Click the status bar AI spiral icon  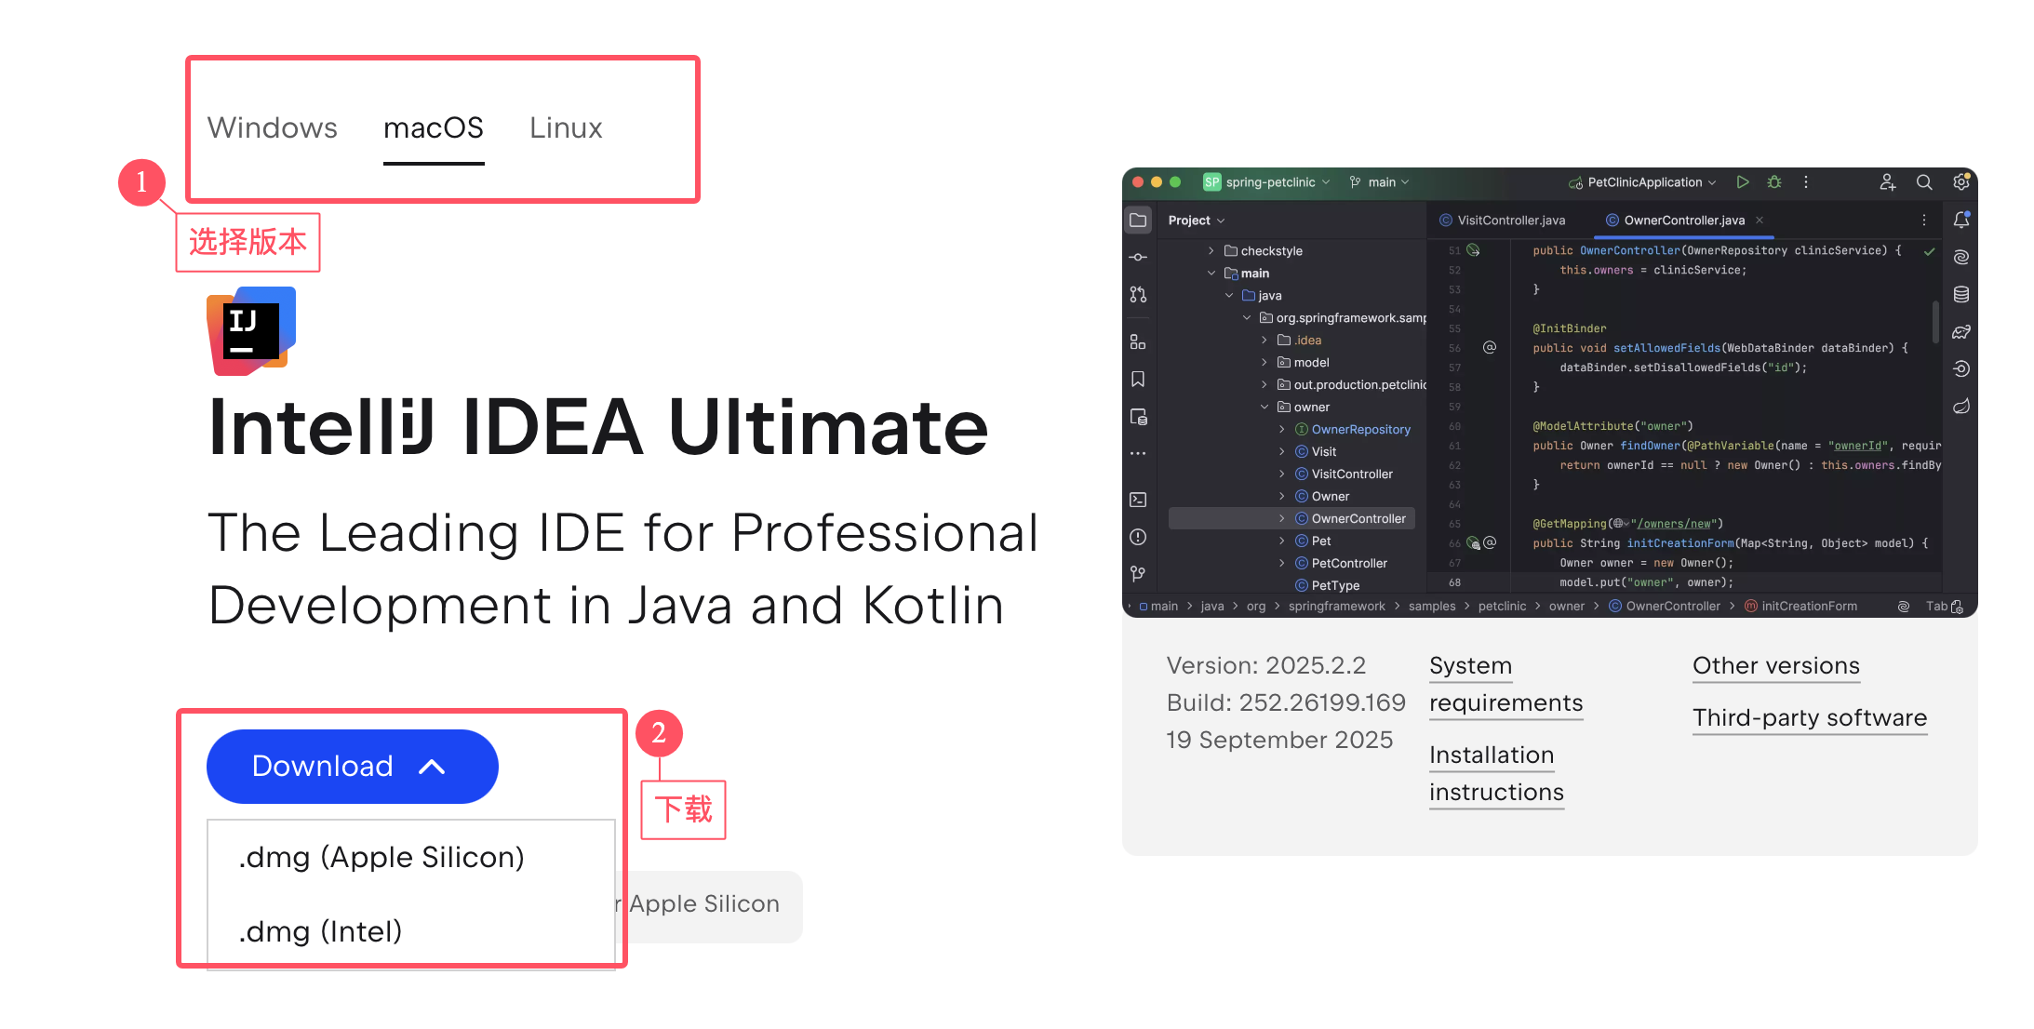1904,607
